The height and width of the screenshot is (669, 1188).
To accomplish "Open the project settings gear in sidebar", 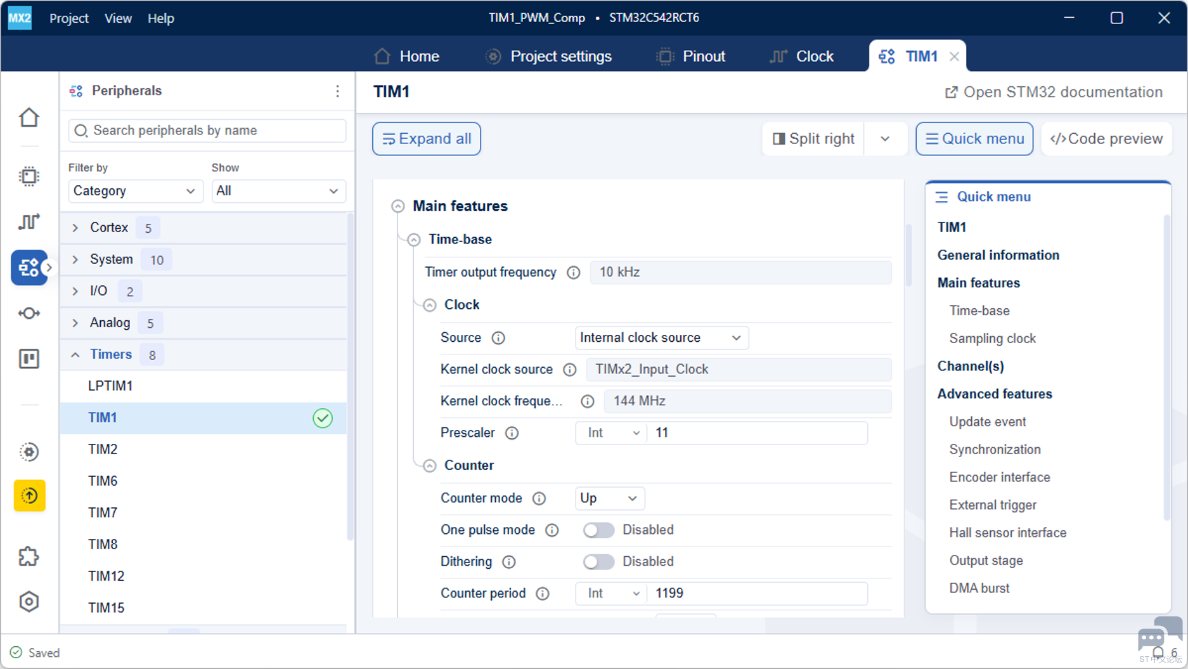I will (29, 451).
